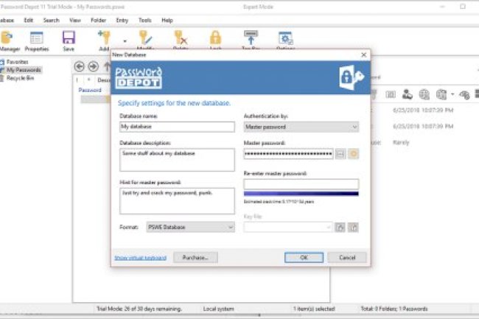
Task: Click into the Database description box
Action: (177, 160)
